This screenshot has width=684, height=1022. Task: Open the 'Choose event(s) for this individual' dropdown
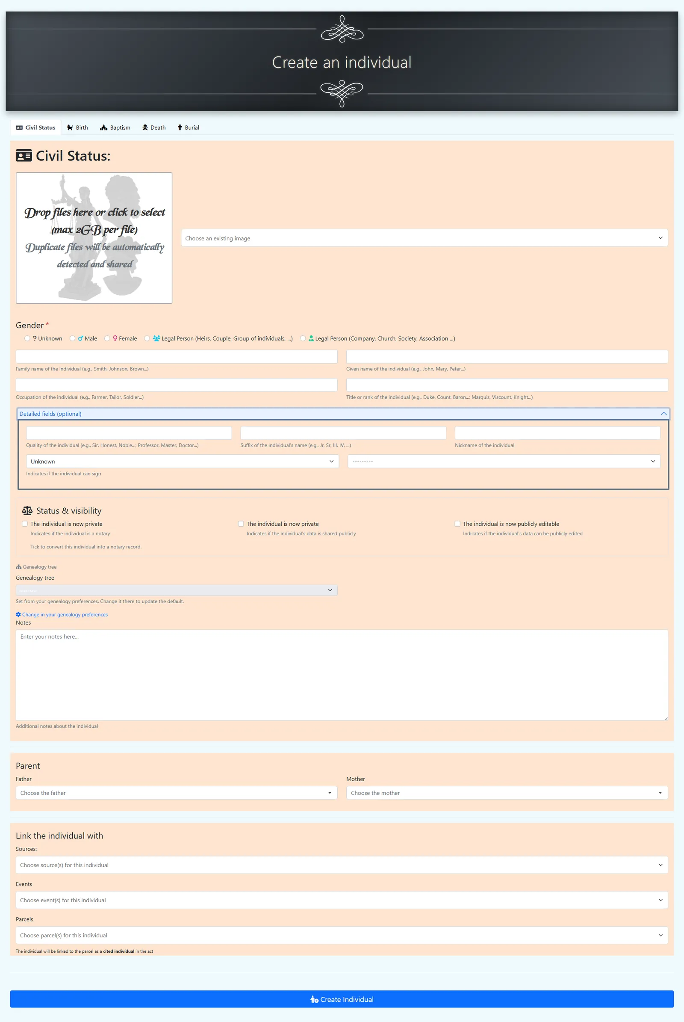342,900
